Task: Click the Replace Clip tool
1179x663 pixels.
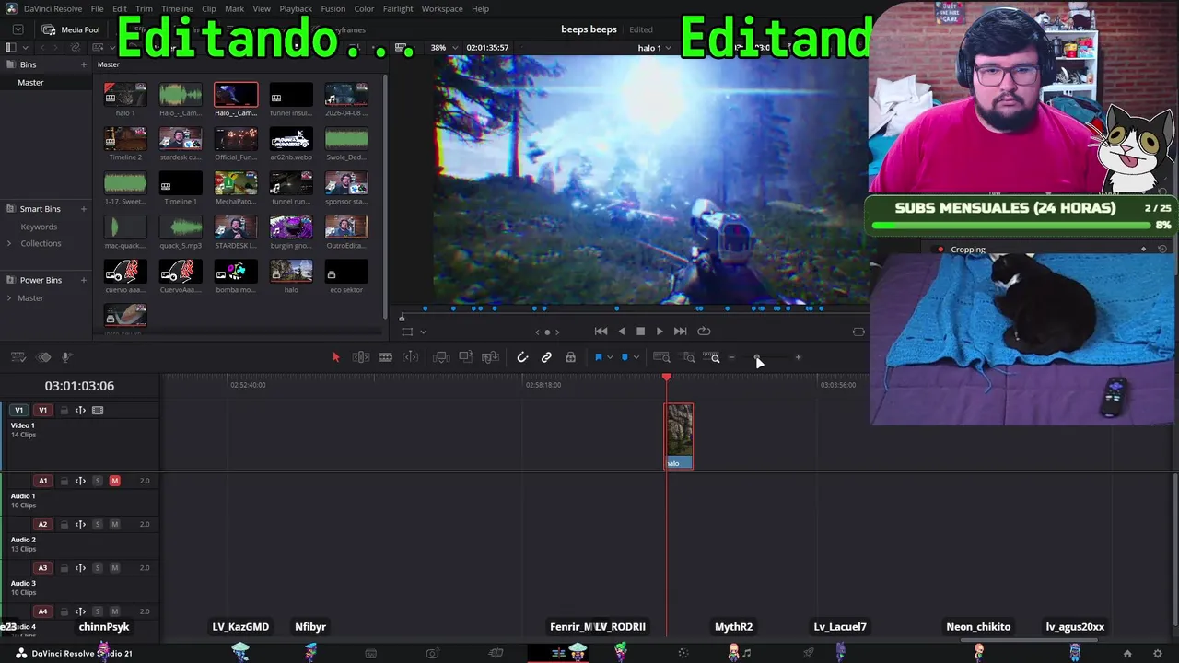Action: coord(490,357)
